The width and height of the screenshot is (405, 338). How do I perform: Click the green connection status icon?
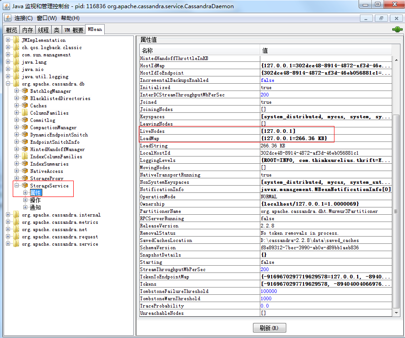tap(397, 29)
